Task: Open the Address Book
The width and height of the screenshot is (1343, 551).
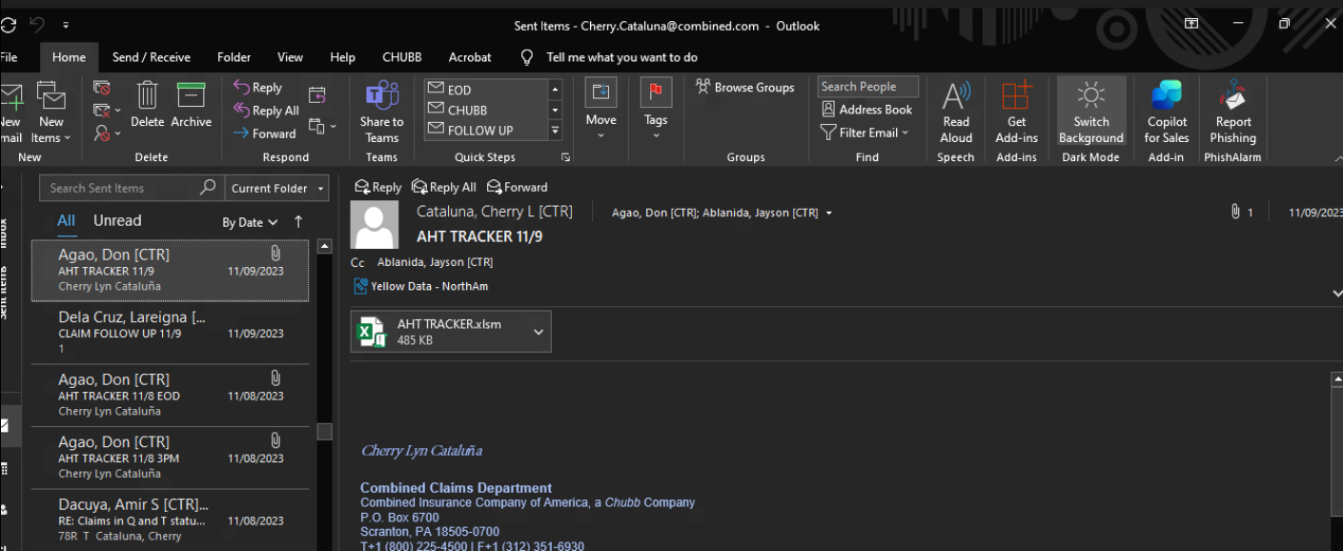Action: [x=867, y=110]
